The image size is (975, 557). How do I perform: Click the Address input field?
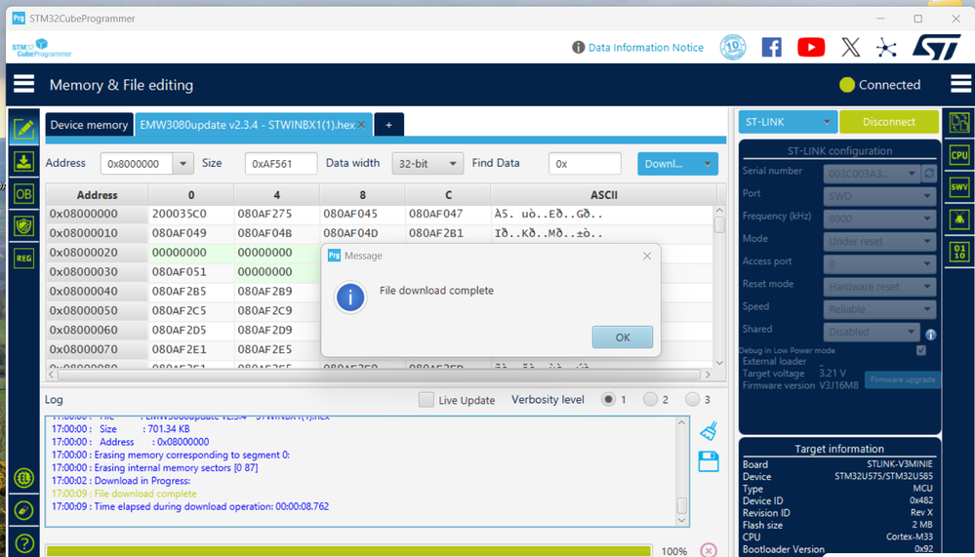(x=137, y=164)
